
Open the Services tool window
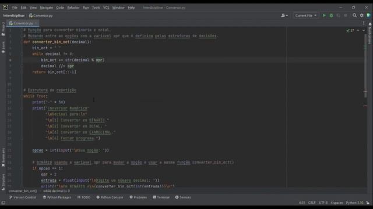click(x=183, y=197)
